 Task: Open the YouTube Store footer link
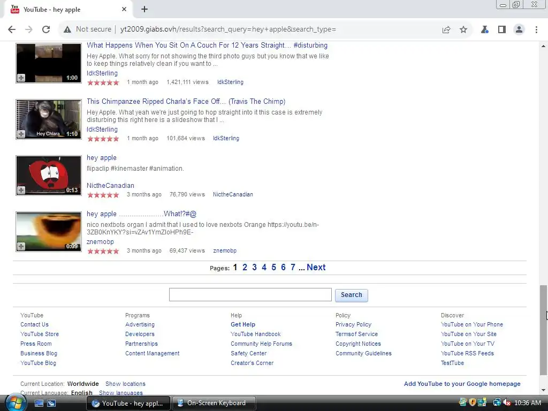click(40, 334)
